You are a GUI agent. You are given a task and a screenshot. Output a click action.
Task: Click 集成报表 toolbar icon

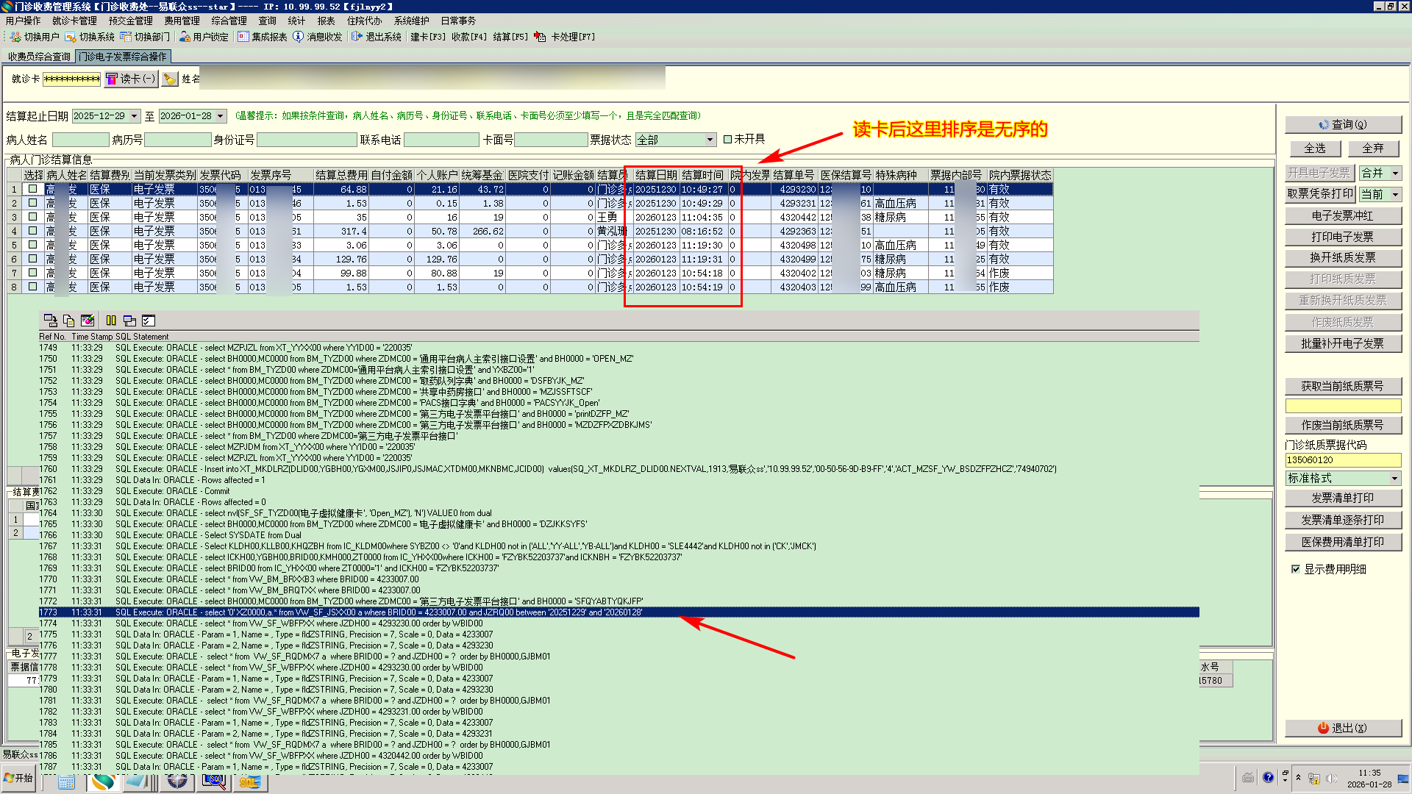pos(243,37)
